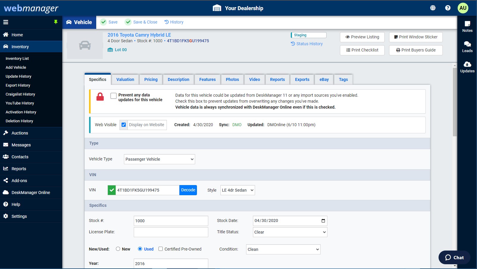Open Messages in the sidebar
The image size is (477, 269).
pyautogui.click(x=31, y=145)
